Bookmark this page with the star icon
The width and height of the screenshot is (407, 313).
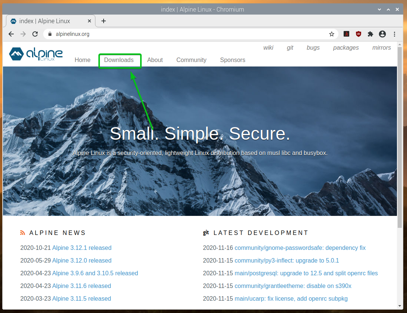click(331, 34)
